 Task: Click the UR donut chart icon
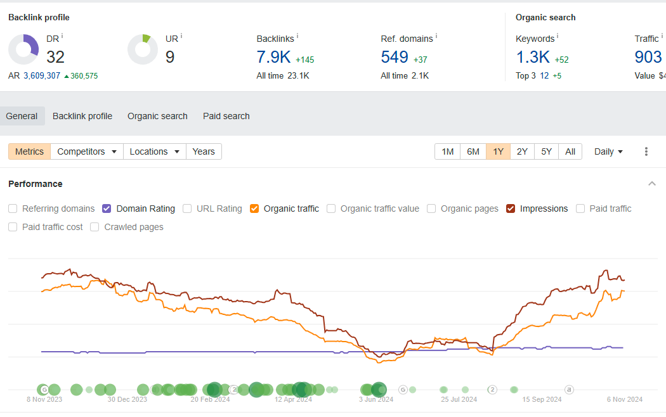tap(143, 49)
